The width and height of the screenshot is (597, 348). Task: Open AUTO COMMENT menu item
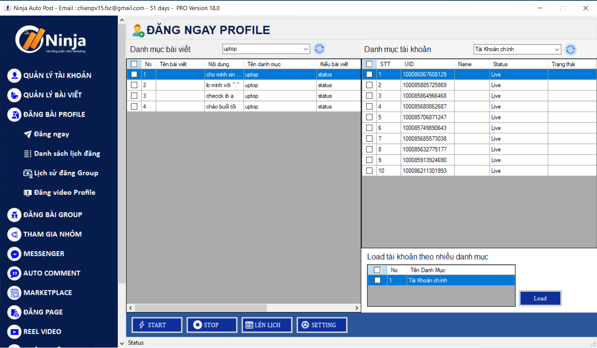coord(52,273)
